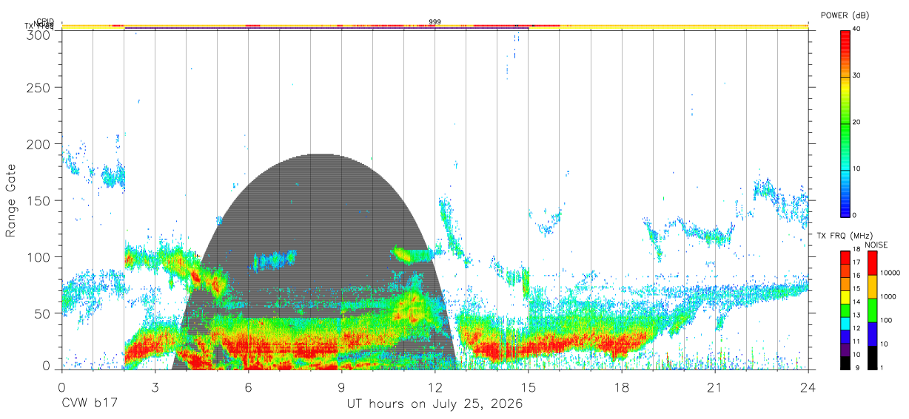This screenshot has height=419, width=909.
Task: Click the red 17-18 MHz TX FRQ swatch
Action: click(845, 257)
